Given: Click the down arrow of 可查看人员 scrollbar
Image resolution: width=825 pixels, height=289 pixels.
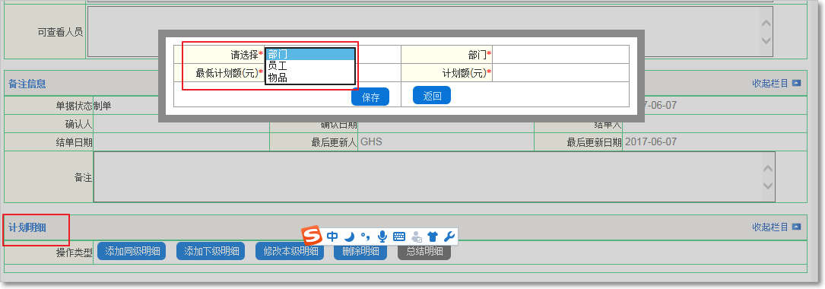Looking at the screenshot, I should [766, 40].
